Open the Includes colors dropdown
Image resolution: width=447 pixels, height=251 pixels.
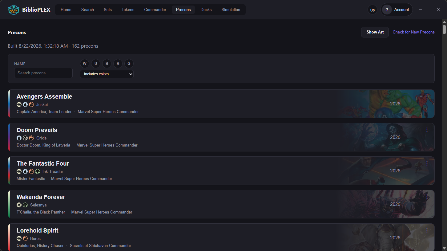pyautogui.click(x=107, y=74)
